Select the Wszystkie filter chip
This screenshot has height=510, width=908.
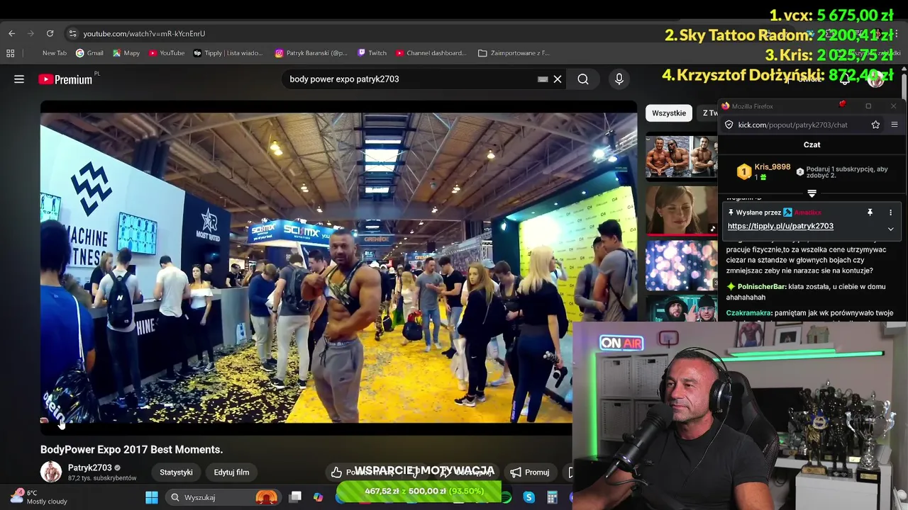coord(669,113)
